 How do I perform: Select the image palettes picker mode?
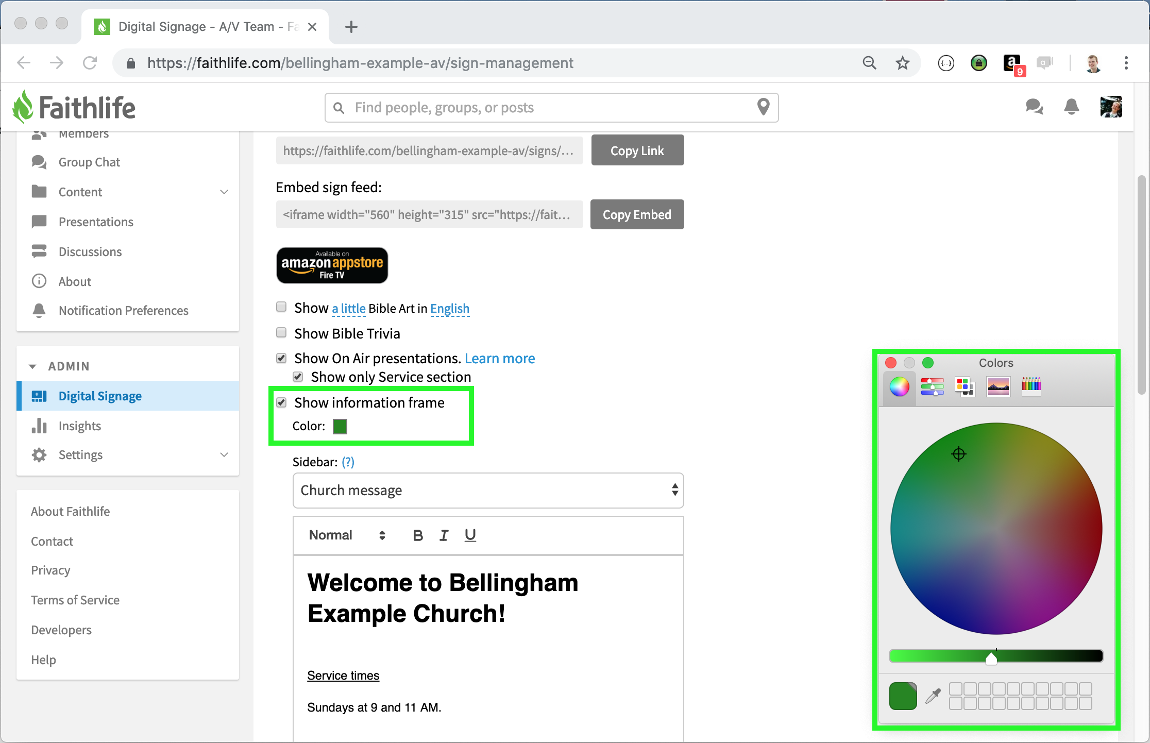click(998, 386)
